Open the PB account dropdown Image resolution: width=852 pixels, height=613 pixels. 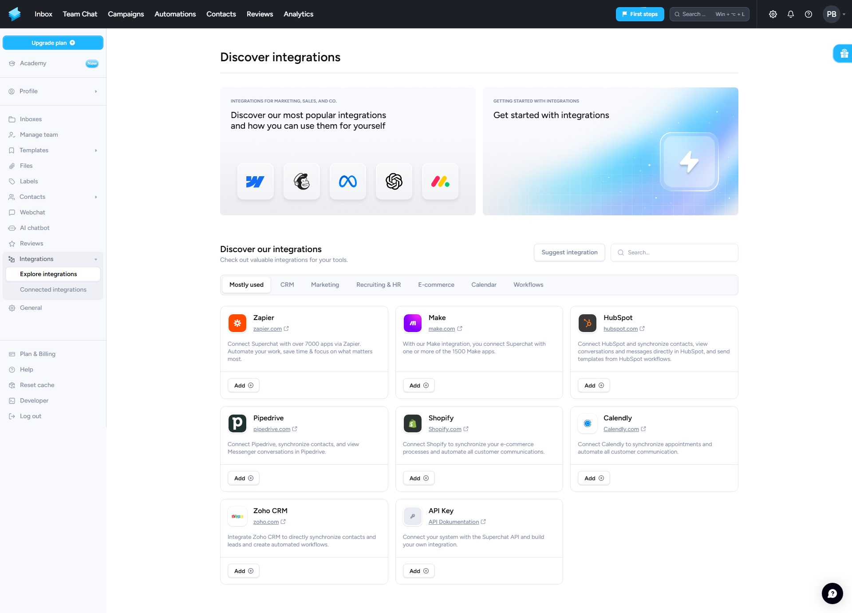835,14
